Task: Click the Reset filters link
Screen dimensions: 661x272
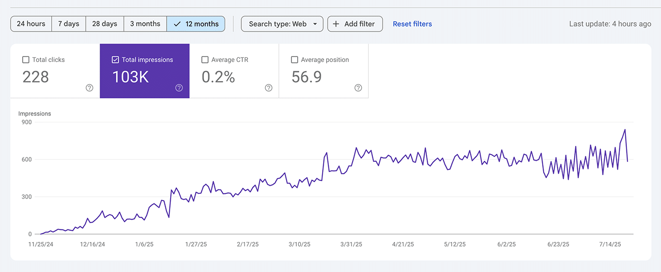Action: click(x=412, y=24)
